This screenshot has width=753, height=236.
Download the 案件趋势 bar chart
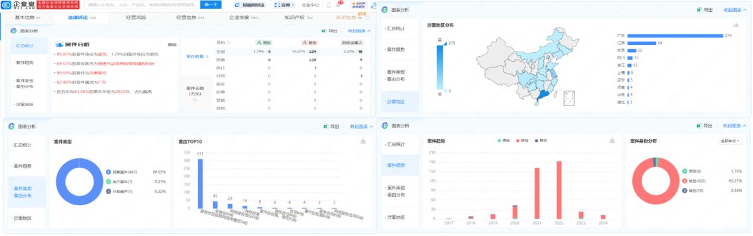tap(612, 141)
